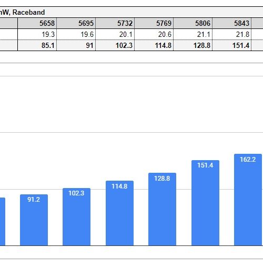This screenshot has width=263, height=266.
Task: Select the 5769 frequency header cell
Action: pos(154,23)
